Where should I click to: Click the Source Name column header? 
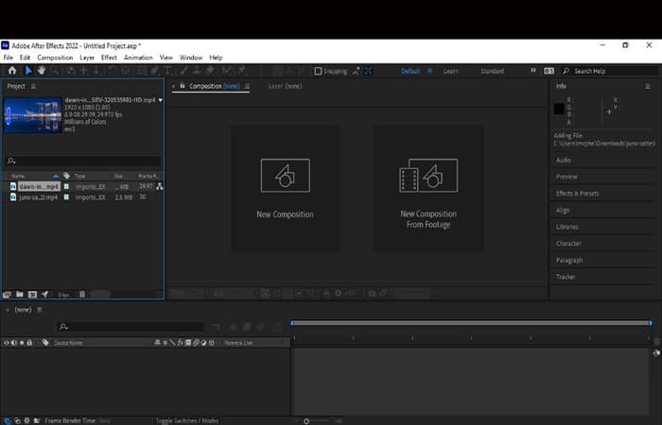click(x=68, y=343)
